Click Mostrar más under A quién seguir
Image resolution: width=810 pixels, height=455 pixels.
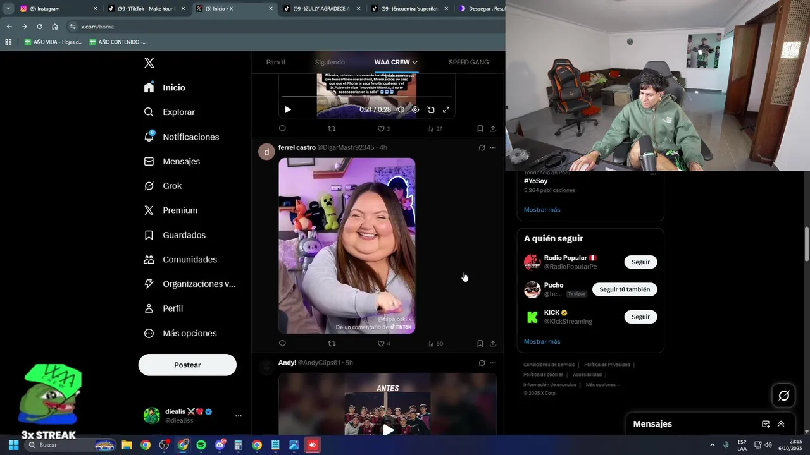[542, 341]
